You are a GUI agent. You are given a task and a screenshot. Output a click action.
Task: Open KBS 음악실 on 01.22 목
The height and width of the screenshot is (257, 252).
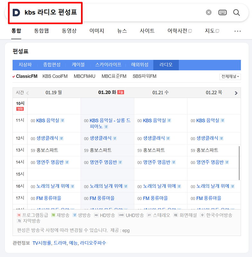[x=208, y=120]
